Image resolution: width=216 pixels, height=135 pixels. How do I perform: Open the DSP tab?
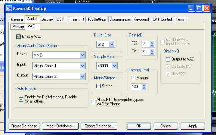(x=61, y=19)
